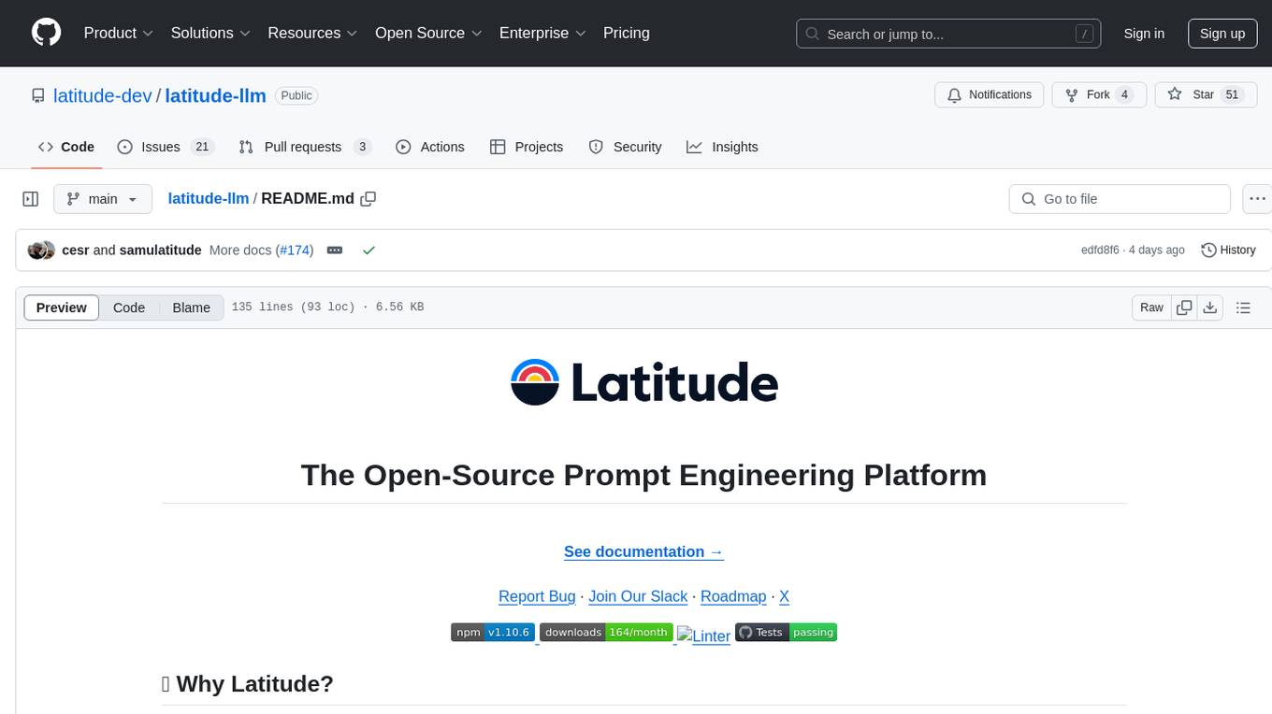The image size is (1272, 714).
Task: Focus the Go to file search box
Action: click(1120, 199)
